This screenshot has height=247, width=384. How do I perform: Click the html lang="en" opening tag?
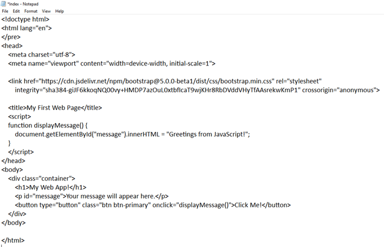pyautogui.click(x=27, y=28)
